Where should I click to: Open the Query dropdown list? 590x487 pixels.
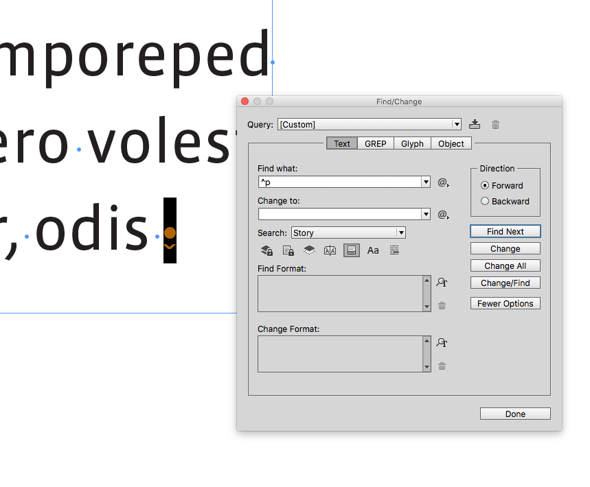pos(456,124)
